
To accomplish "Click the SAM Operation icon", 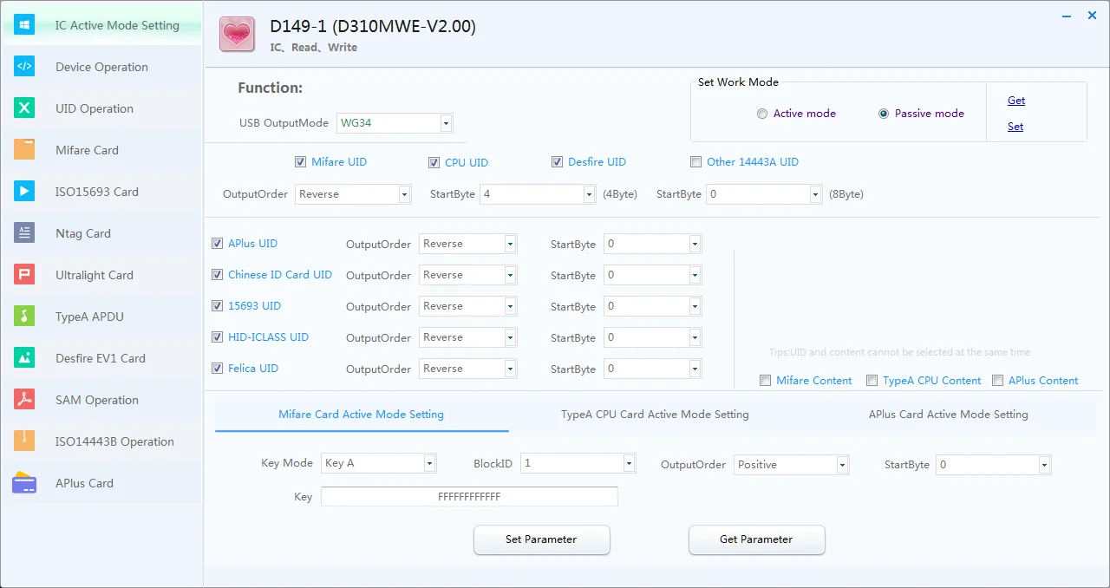I will 24,400.
